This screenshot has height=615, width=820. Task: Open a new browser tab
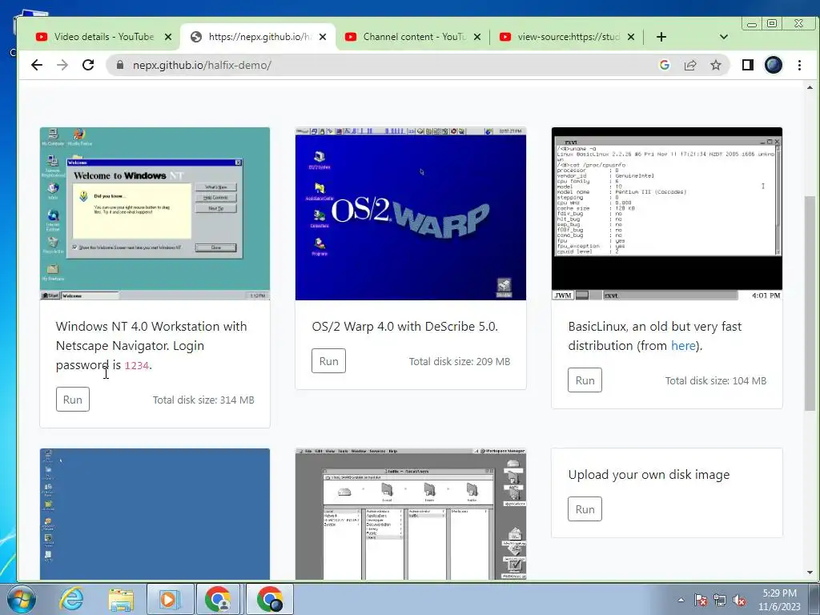(661, 37)
